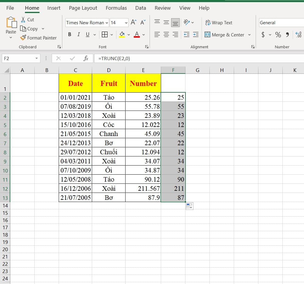Switch to the Formulas tab
304x284 pixels.
116,8
